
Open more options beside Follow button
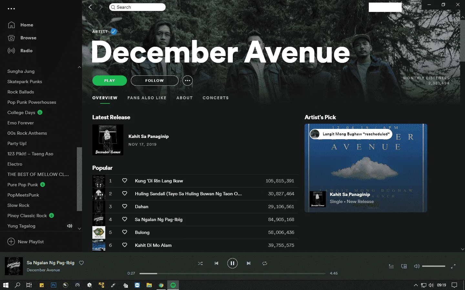click(188, 81)
